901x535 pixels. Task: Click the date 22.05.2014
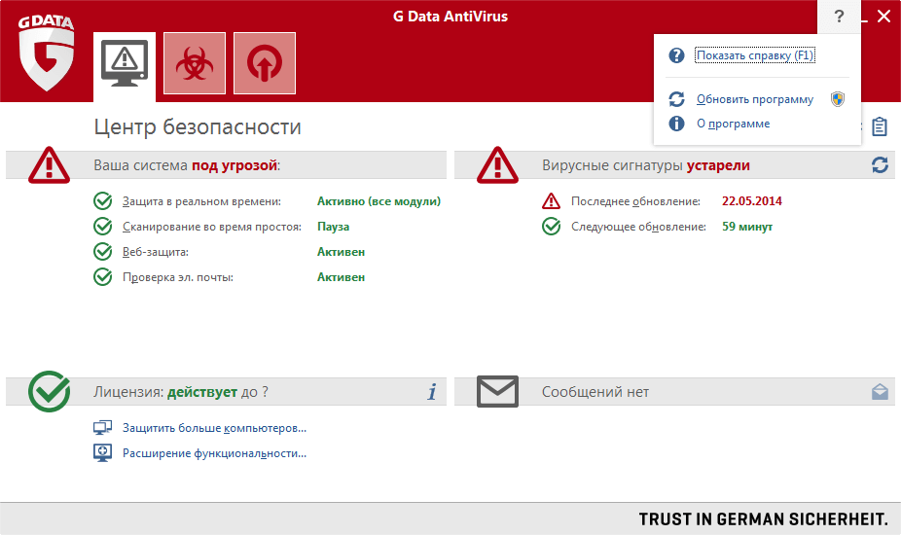click(x=751, y=201)
